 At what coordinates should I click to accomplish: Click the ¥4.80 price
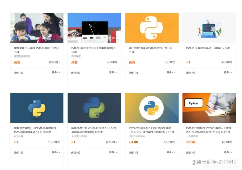pyautogui.click(x=133, y=142)
